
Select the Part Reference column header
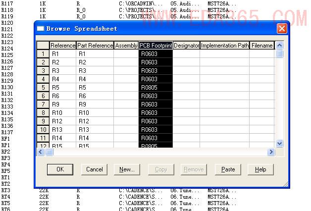click(x=95, y=46)
